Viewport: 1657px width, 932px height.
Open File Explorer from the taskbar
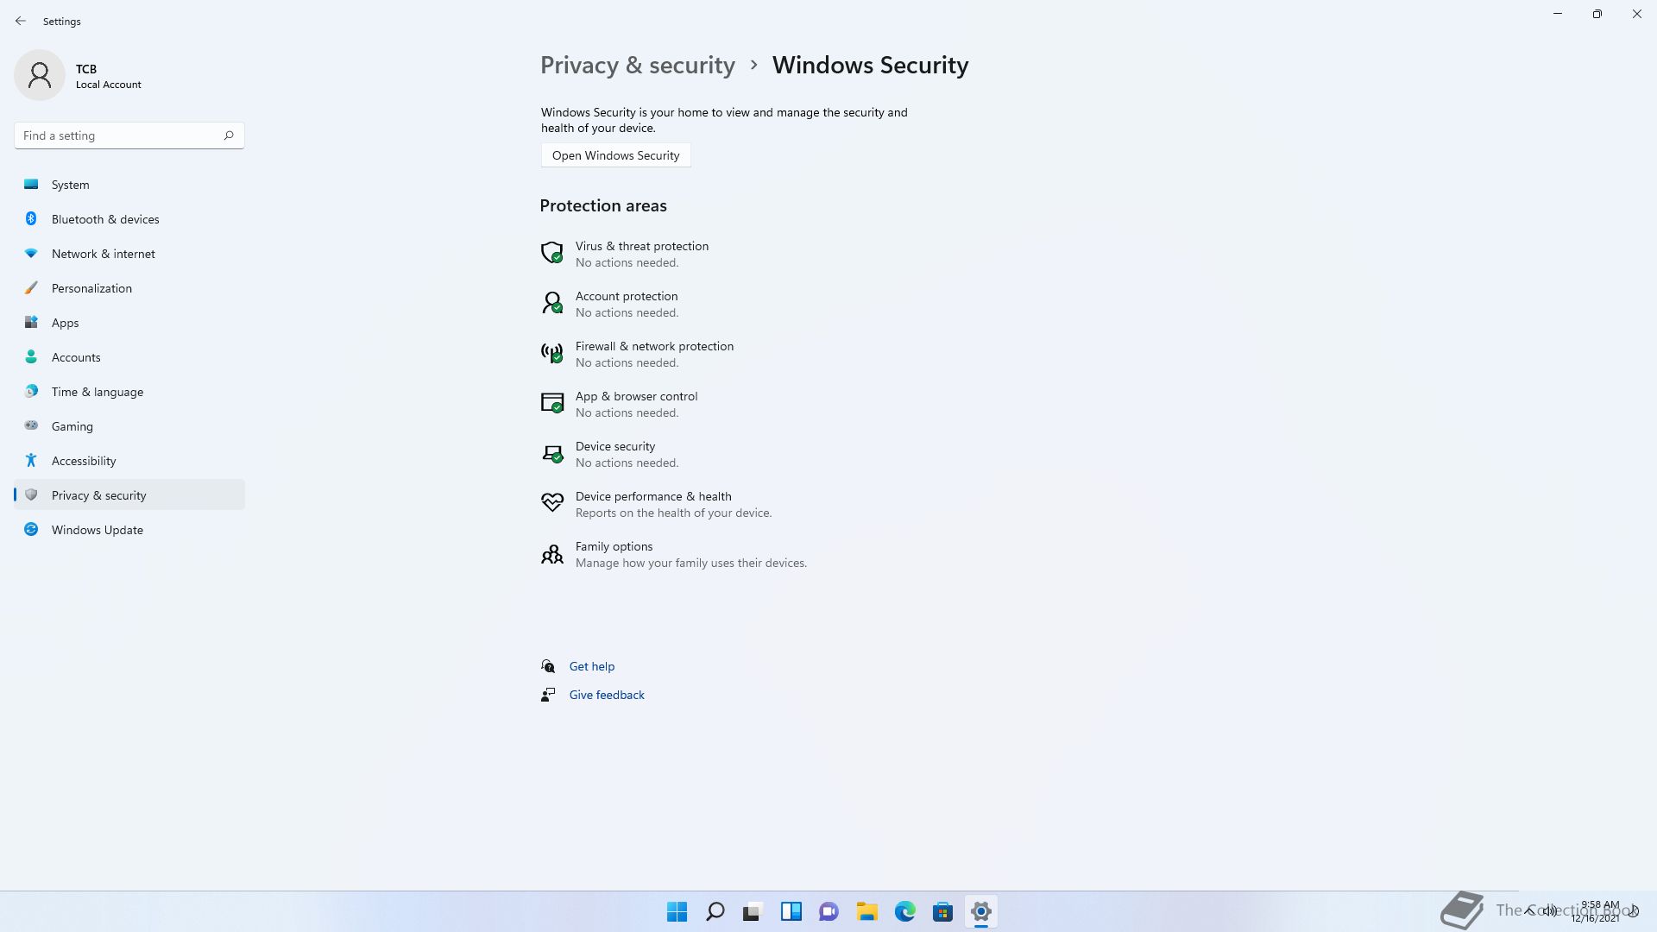point(866,911)
